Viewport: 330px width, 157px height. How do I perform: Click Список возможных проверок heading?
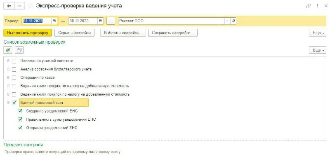tap(35, 42)
